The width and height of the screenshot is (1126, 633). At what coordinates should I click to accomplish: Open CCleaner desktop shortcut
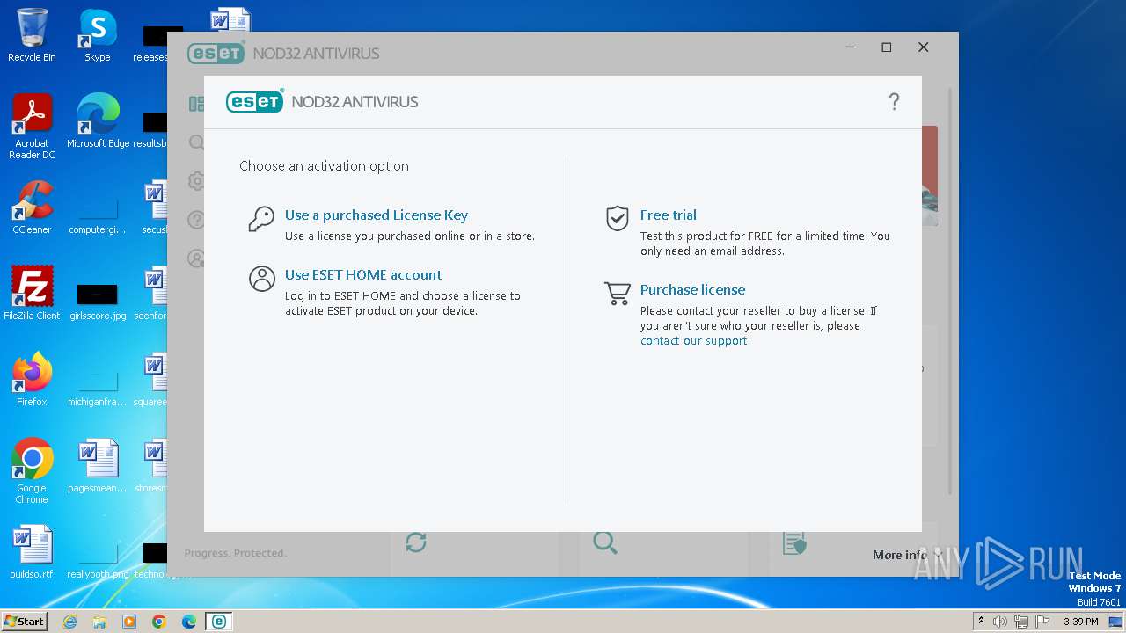[32, 207]
